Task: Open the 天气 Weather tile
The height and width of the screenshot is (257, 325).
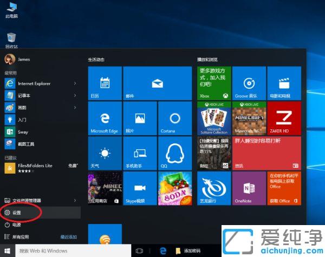Action: pos(105,153)
